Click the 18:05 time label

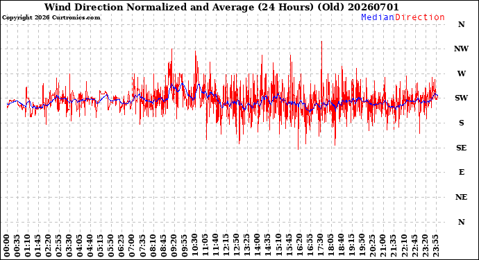(x=330, y=245)
